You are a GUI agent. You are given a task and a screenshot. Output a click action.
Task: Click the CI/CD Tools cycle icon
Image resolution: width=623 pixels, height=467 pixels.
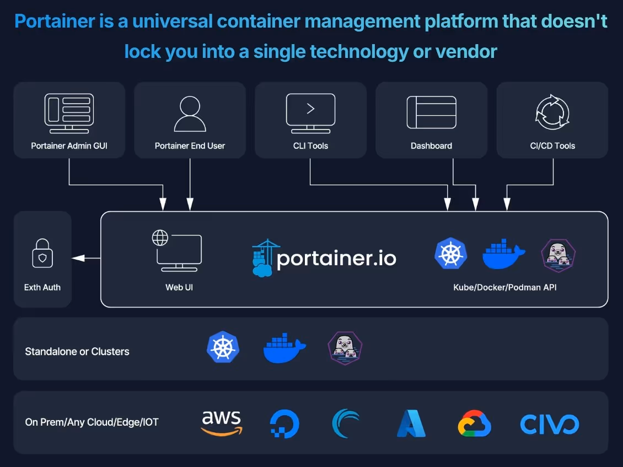pyautogui.click(x=552, y=112)
